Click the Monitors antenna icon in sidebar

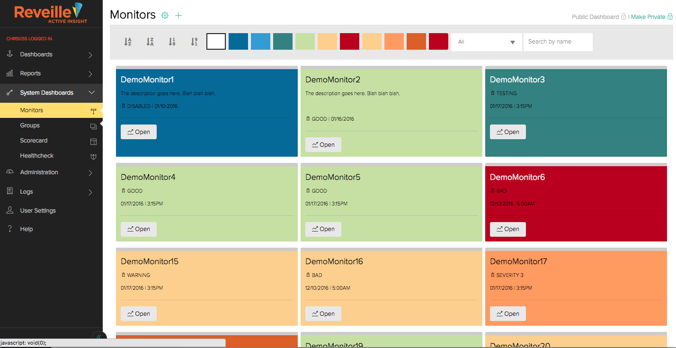[93, 111]
